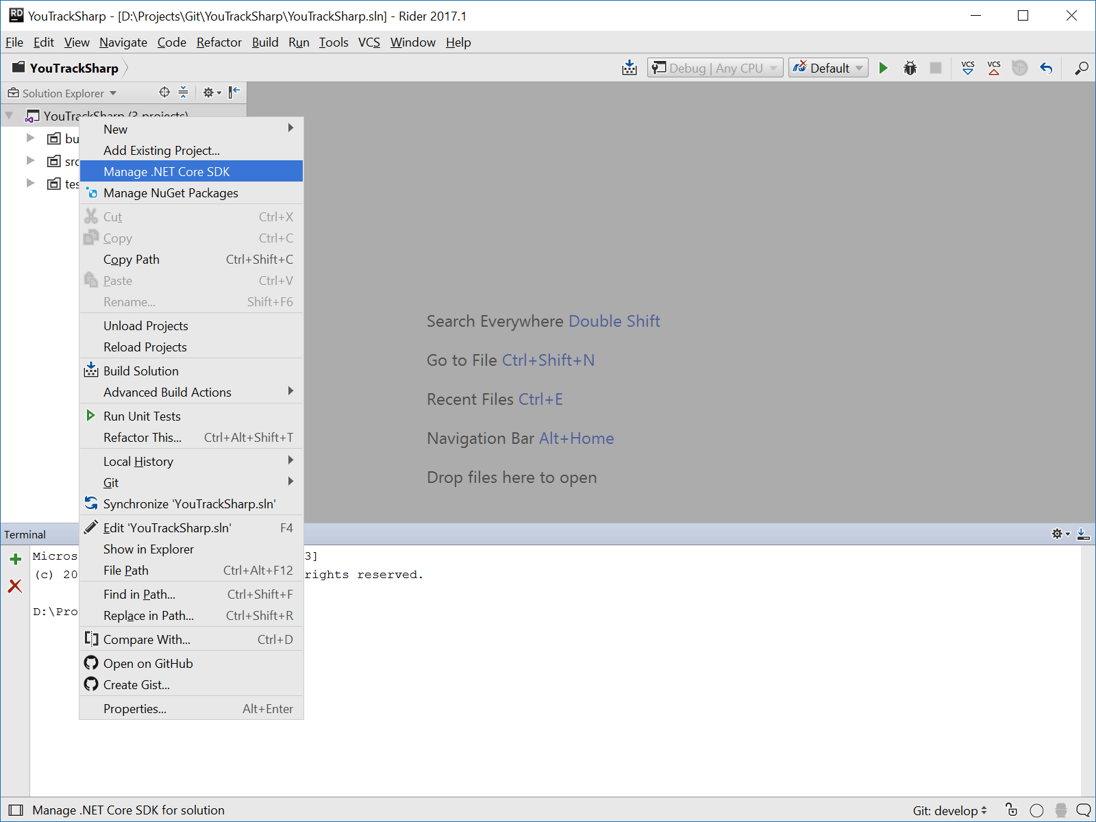Click the Build Solution toolbar icon
The height and width of the screenshot is (822, 1096).
point(630,68)
